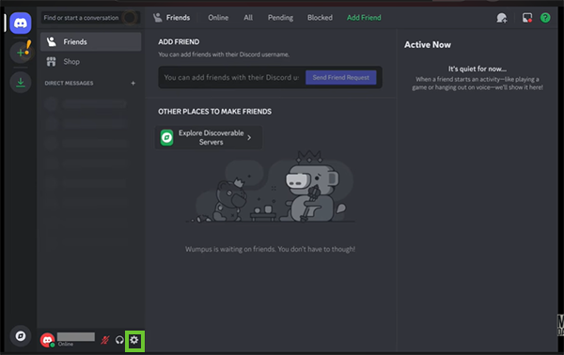Click the user avatar at bottom left
The width and height of the screenshot is (564, 355).
tap(47, 340)
